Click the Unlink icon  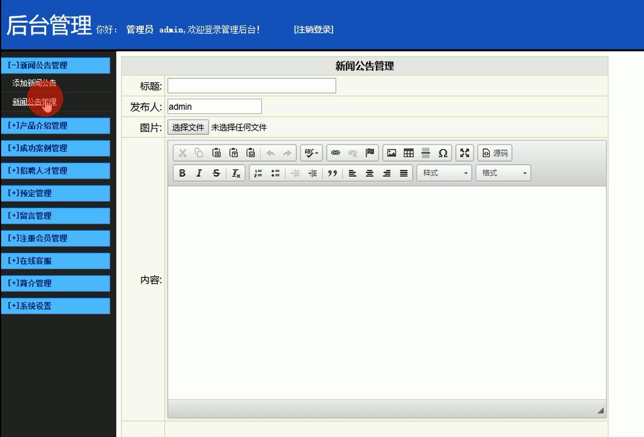(x=352, y=153)
